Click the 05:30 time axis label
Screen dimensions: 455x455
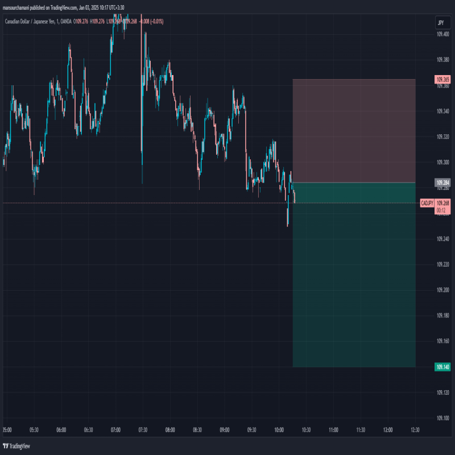34,430
